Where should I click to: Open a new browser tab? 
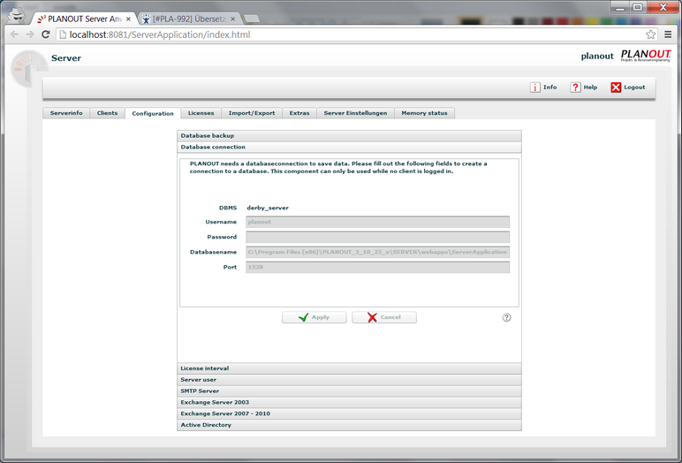click(x=252, y=19)
